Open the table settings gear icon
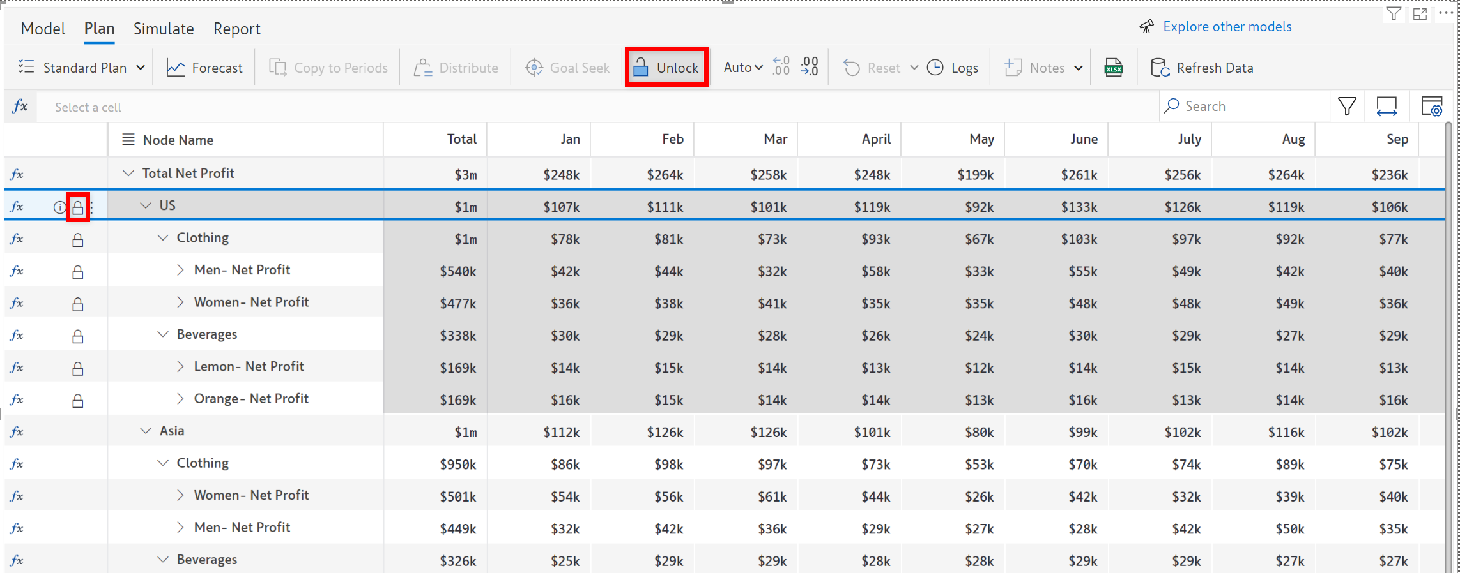Screen dimensions: 1460x573 (x=1431, y=107)
